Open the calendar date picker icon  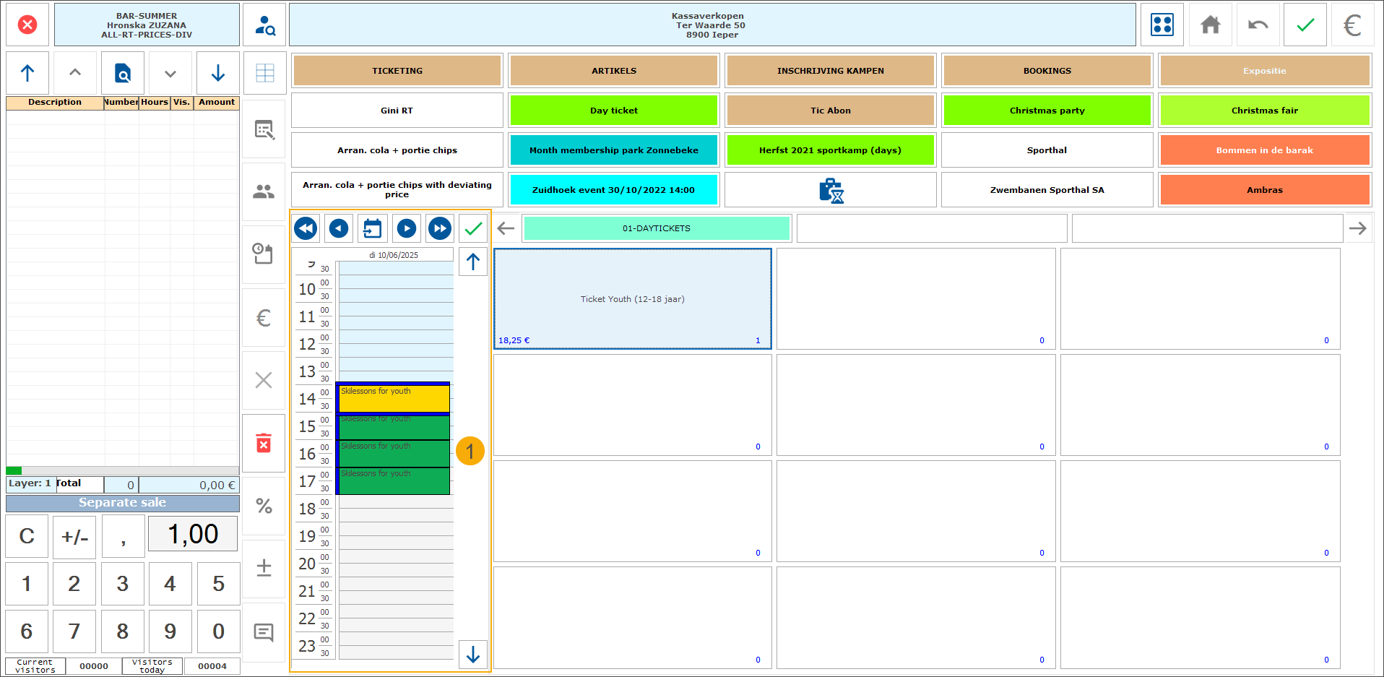point(372,229)
